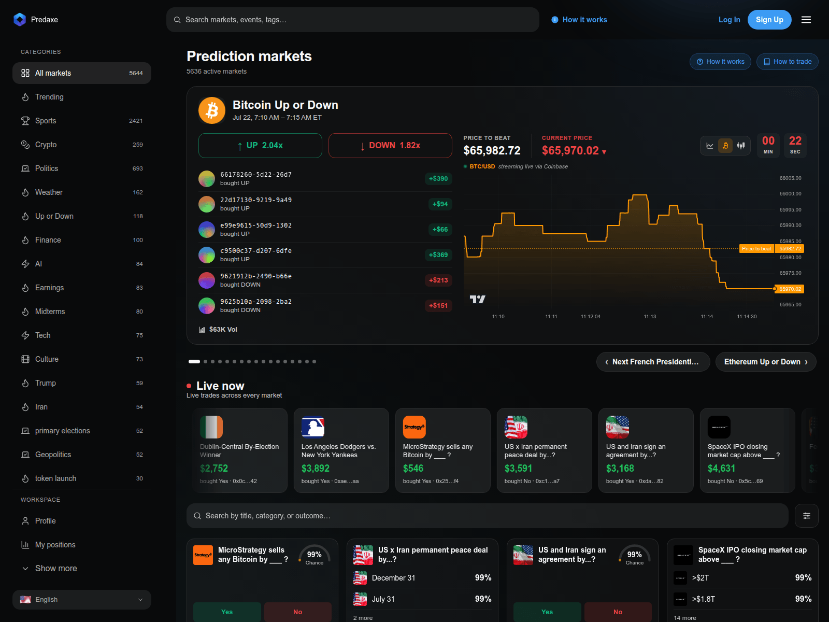The height and width of the screenshot is (622, 829).
Task: Open the Midterms category
Action: pos(82,312)
